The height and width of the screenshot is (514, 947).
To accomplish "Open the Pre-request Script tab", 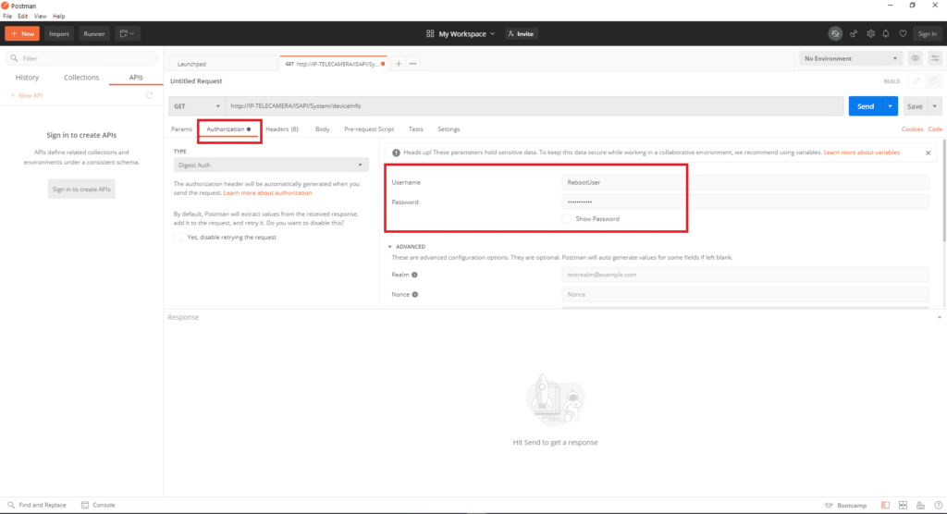I will (x=369, y=129).
